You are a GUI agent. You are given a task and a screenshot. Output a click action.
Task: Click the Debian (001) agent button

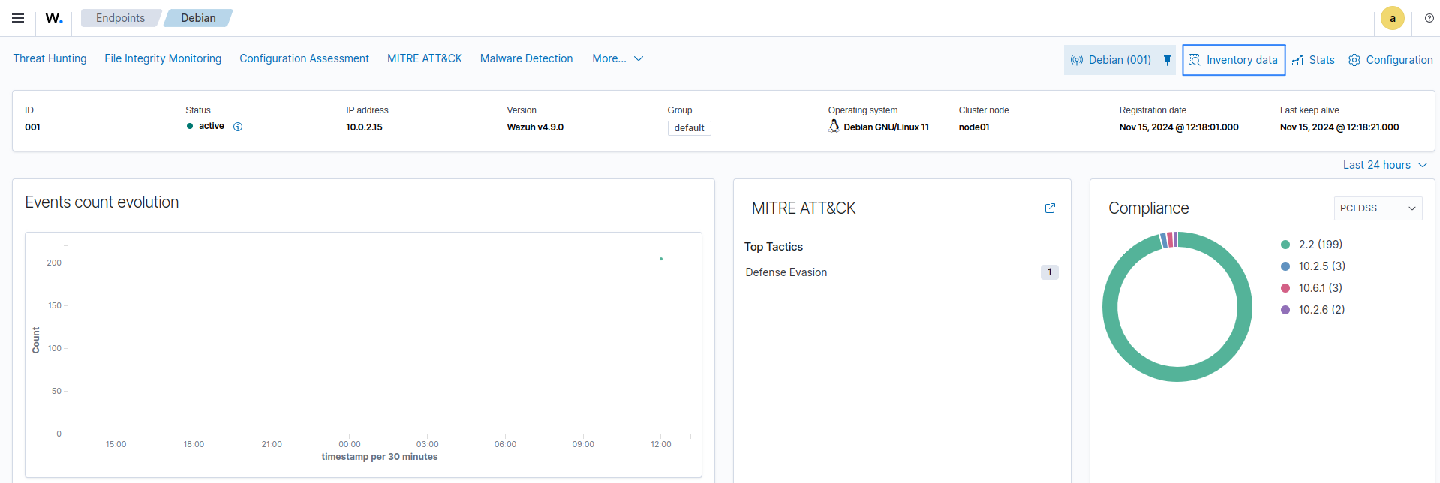click(1120, 60)
